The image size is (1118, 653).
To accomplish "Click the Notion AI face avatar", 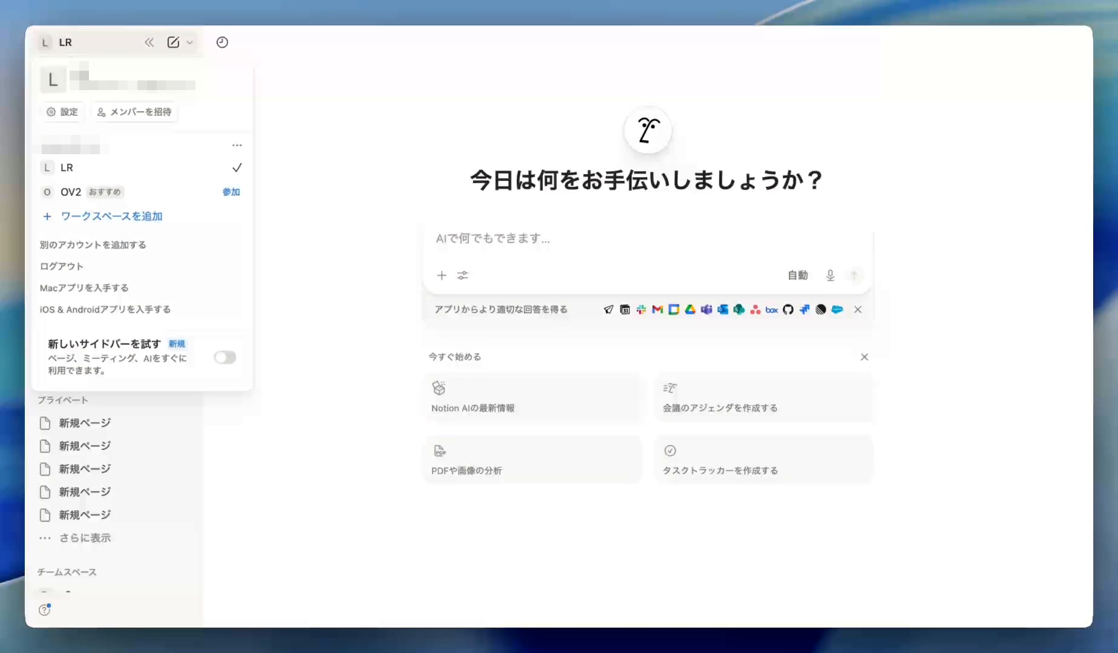I will (x=647, y=130).
